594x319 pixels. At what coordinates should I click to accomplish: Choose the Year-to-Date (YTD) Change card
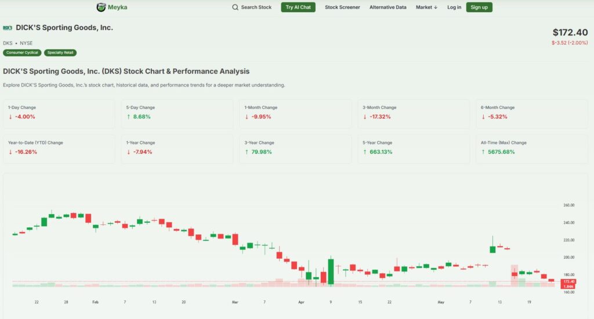tap(59, 147)
